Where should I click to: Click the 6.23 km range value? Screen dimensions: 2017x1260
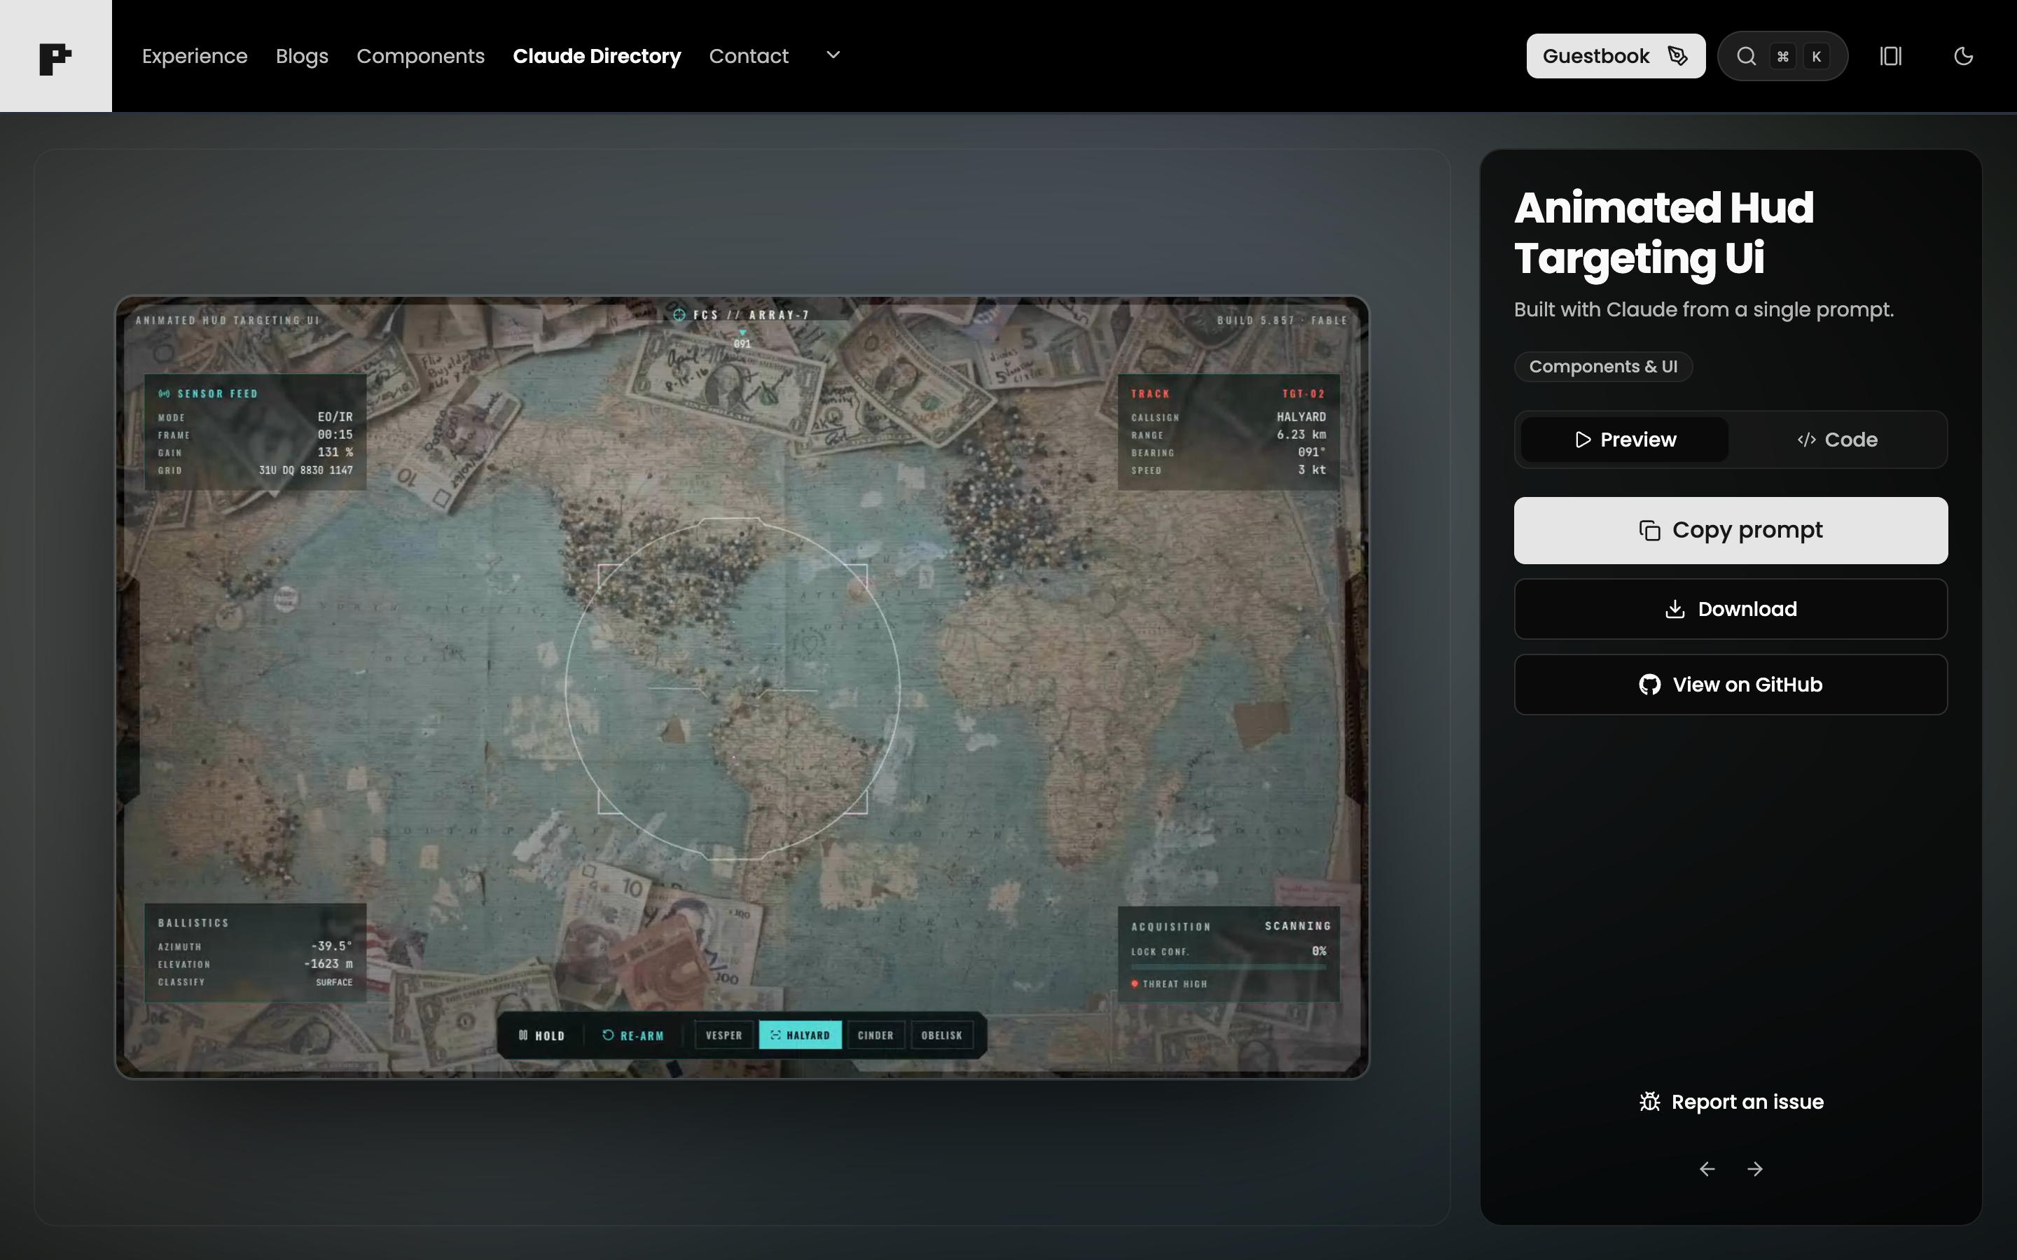(1301, 434)
